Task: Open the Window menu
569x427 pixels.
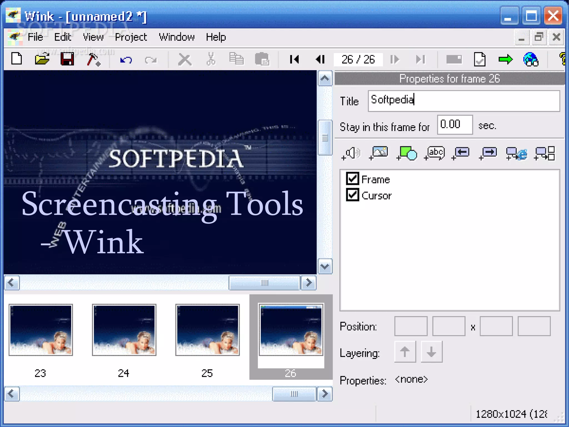Action: point(177,37)
